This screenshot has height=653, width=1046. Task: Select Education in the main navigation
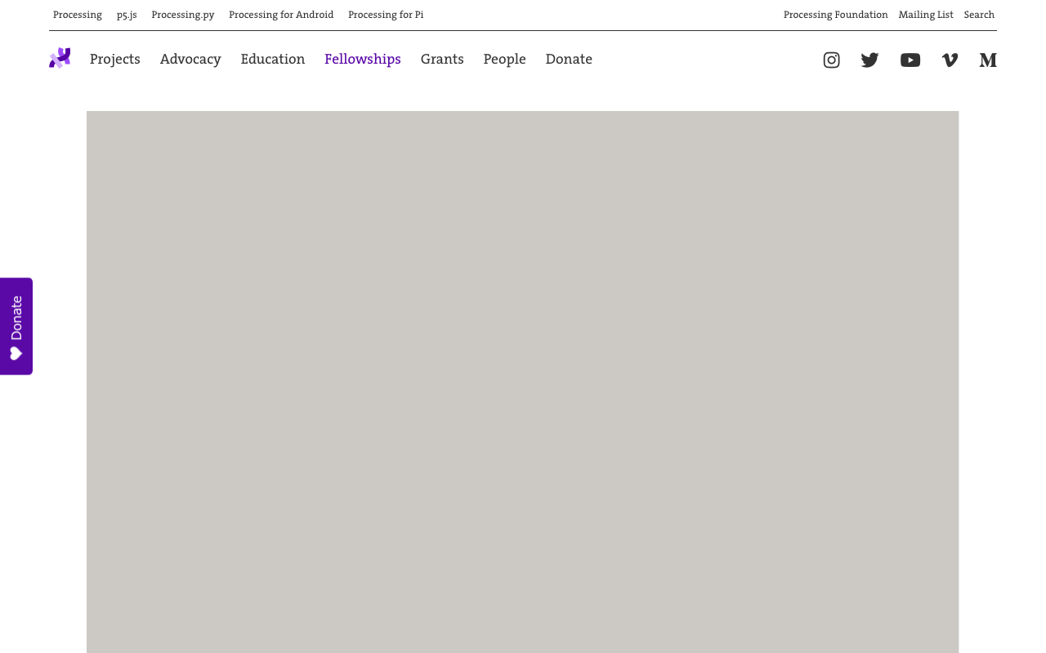[x=272, y=59]
